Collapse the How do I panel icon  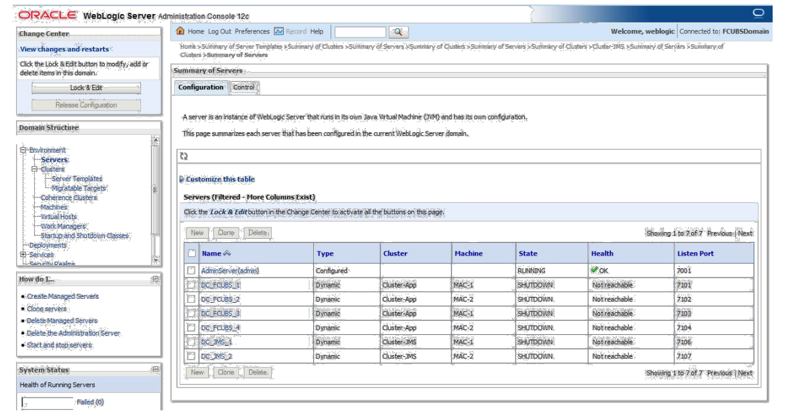(x=155, y=279)
